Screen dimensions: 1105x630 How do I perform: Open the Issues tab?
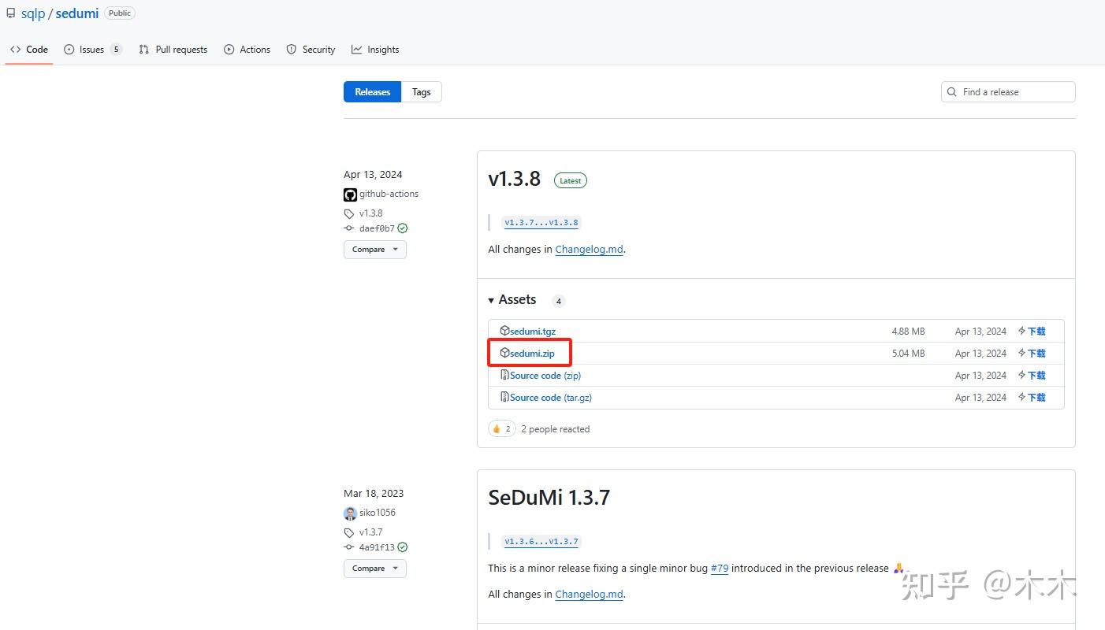pos(93,50)
